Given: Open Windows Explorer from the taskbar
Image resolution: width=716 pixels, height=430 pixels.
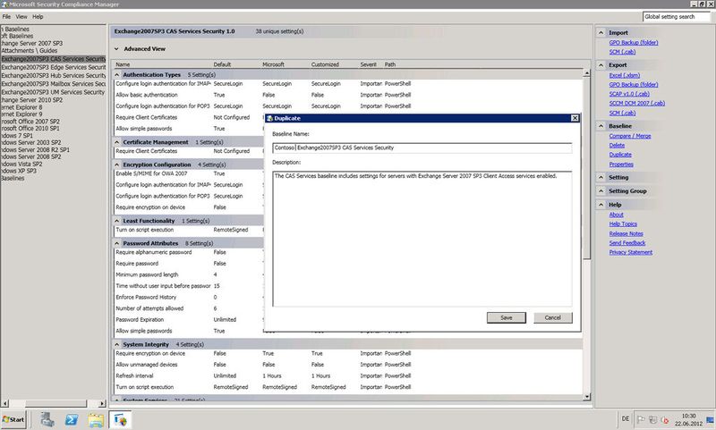Looking at the screenshot, I should pos(96,419).
